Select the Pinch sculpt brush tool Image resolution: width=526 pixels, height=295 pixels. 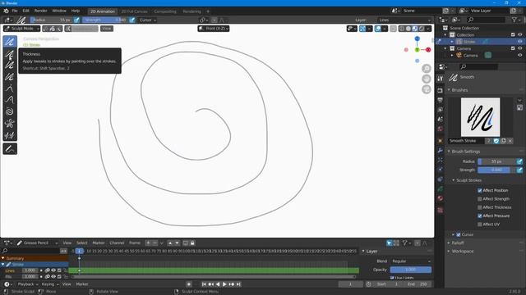pos(10,123)
